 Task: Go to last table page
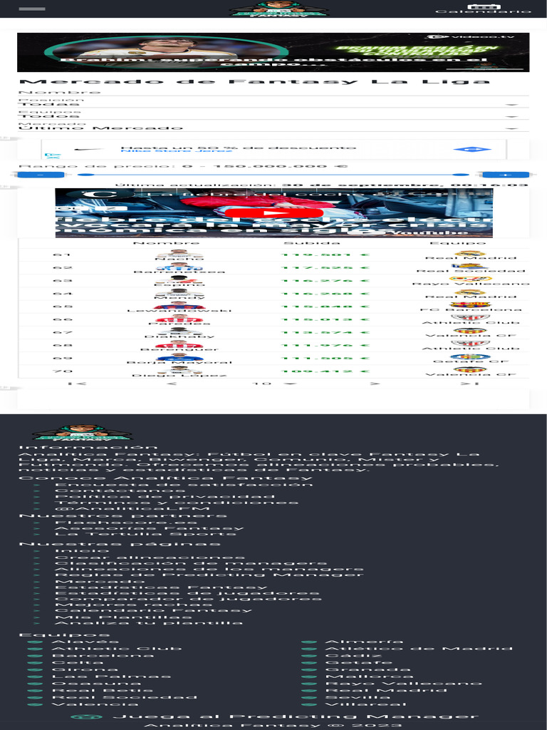(470, 384)
